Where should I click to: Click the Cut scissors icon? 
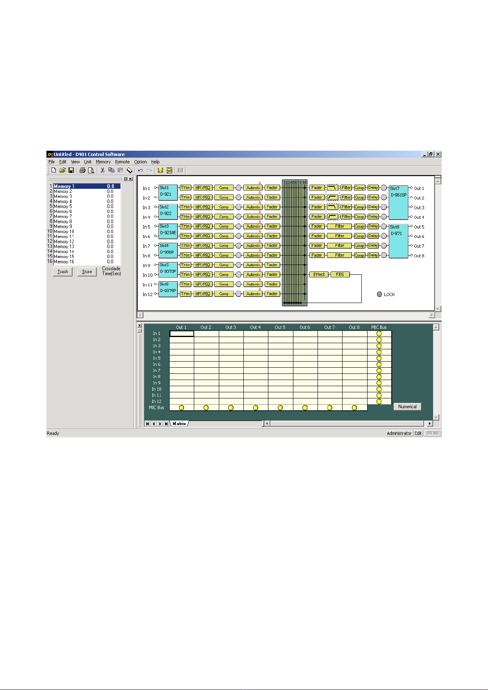[102, 170]
